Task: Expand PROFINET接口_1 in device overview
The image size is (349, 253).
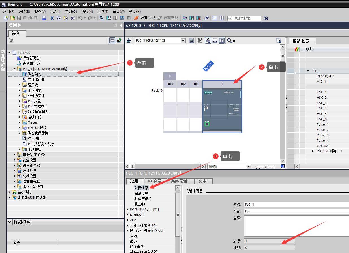Action: point(313,151)
